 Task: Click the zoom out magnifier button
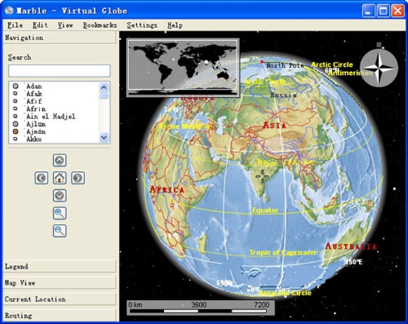pos(60,231)
